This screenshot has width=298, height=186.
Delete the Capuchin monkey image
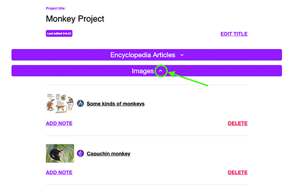237,173
